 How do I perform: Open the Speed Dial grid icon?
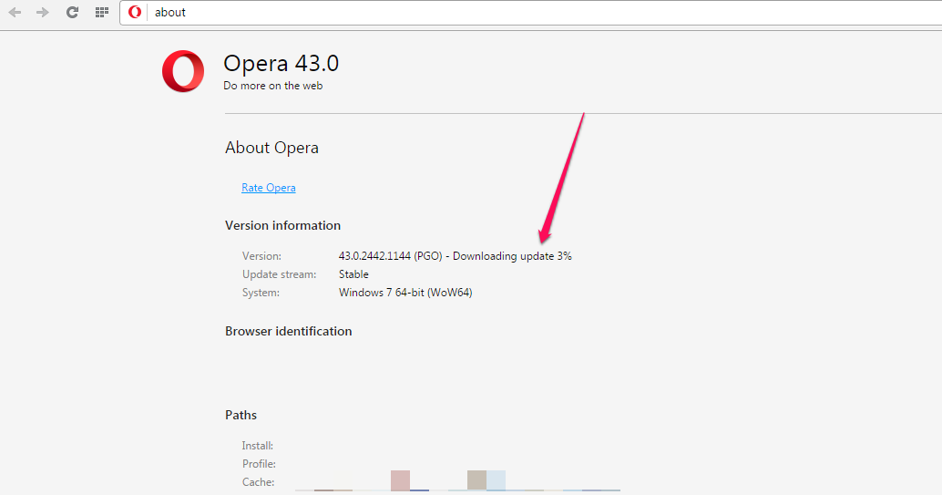pyautogui.click(x=101, y=12)
